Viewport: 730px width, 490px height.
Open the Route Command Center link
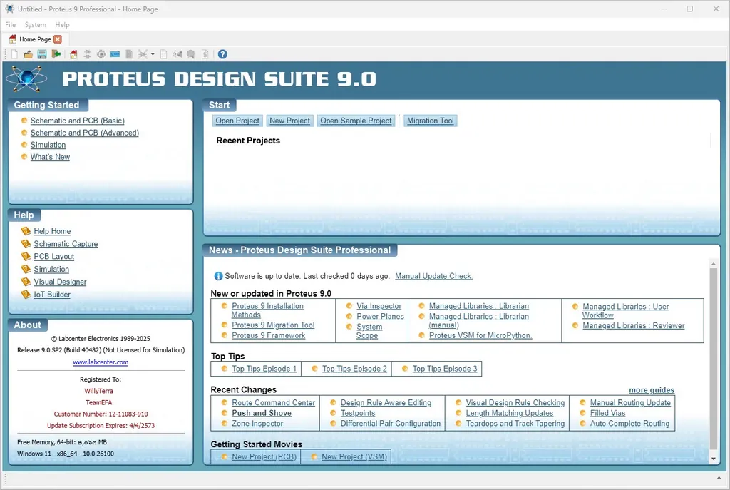pos(274,403)
